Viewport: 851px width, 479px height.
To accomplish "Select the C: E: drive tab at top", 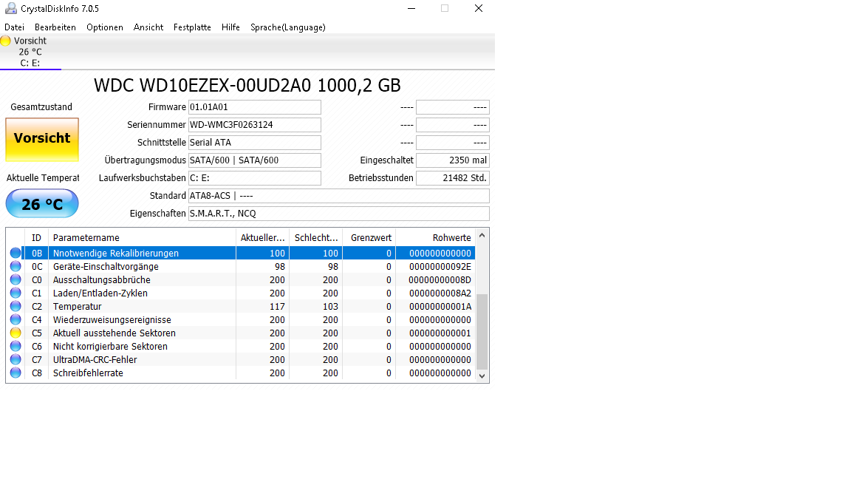I will coord(30,52).
